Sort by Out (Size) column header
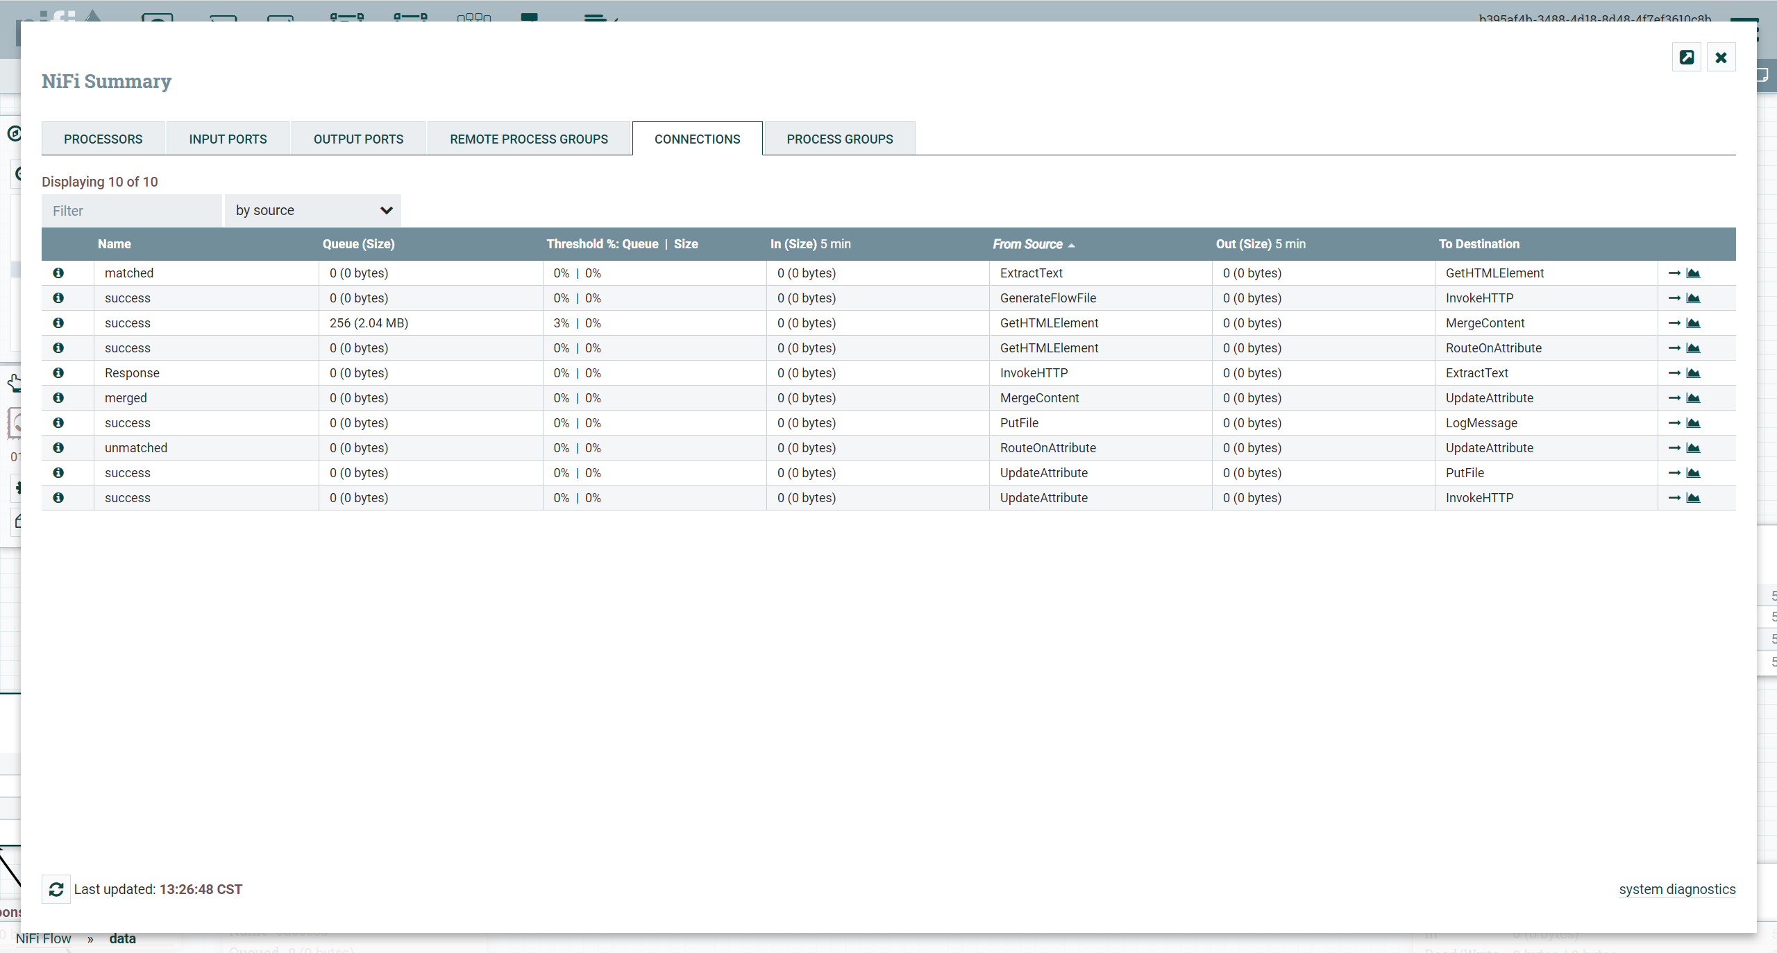The width and height of the screenshot is (1777, 953). click(1261, 244)
